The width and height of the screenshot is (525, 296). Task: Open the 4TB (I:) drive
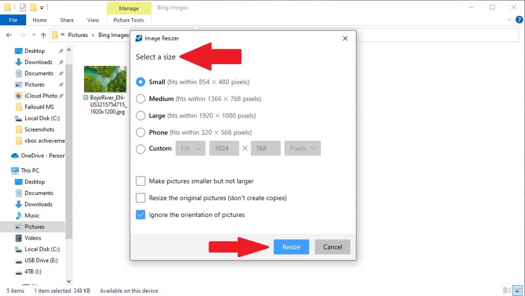tap(33, 271)
